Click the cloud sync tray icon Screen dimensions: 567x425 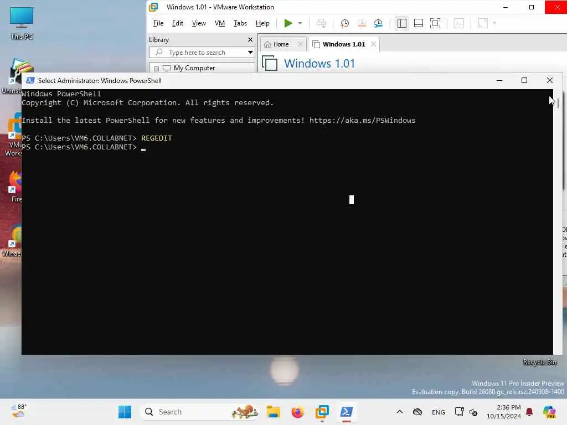(x=417, y=412)
